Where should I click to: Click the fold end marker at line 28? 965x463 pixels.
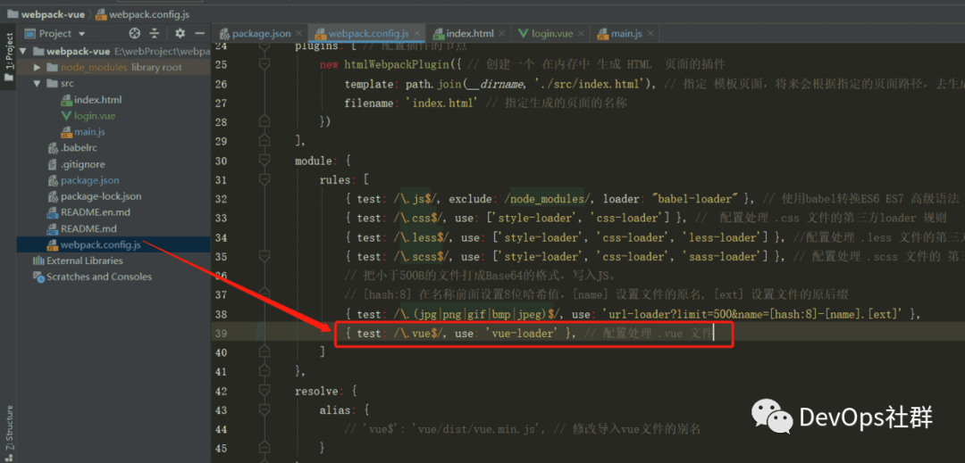264,122
